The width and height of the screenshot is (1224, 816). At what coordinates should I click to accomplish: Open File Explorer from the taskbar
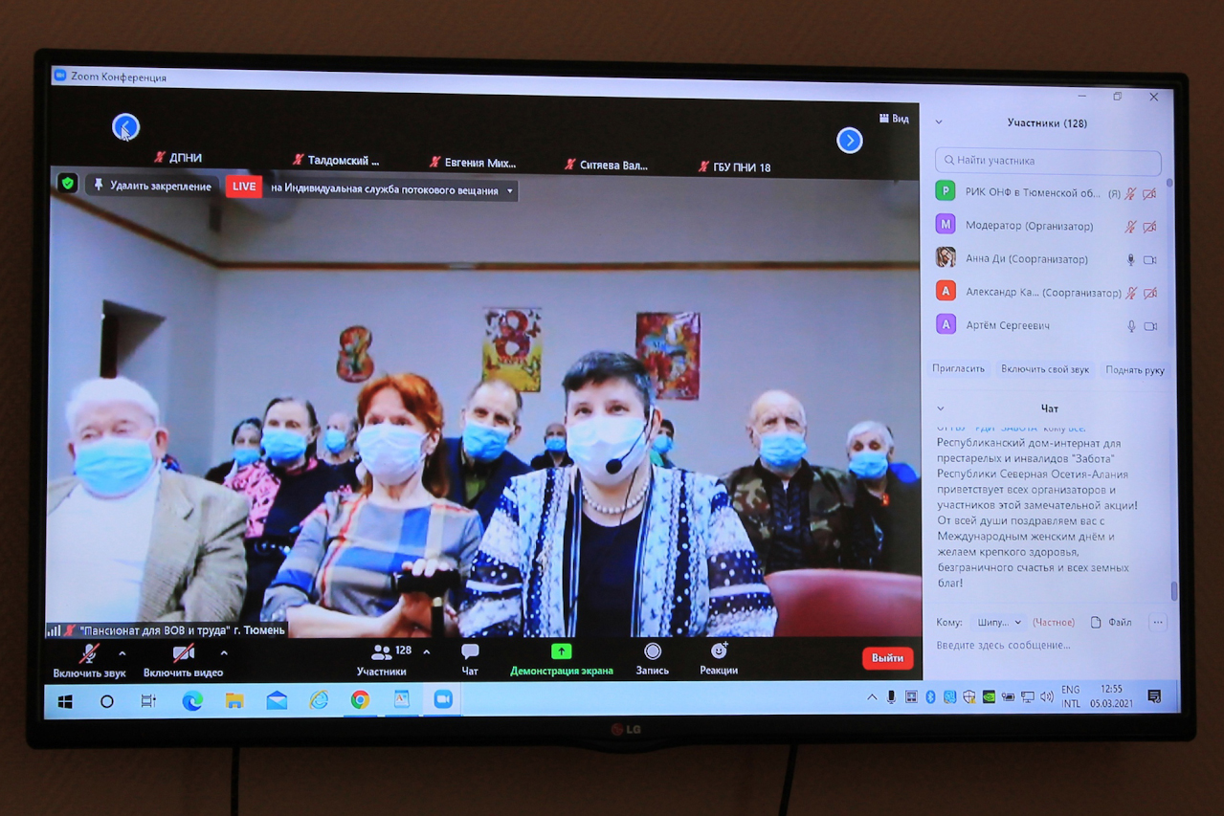point(234,701)
